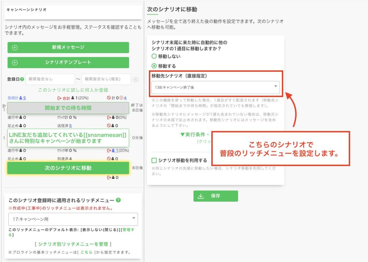Open the 17:キャンペーン用 rich menu dropdown
The image size is (368, 262).
click(x=73, y=219)
